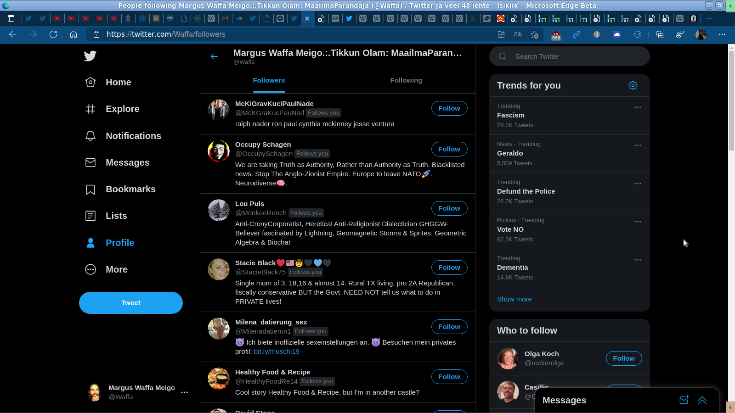Open Occupy Schagen's profile name
Image resolution: width=735 pixels, height=413 pixels.
tap(263, 145)
